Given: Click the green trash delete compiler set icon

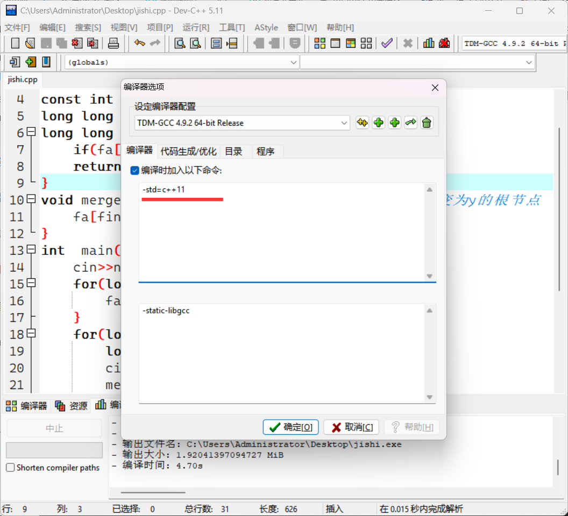Looking at the screenshot, I should [x=427, y=123].
